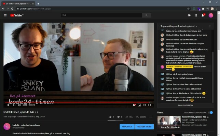Open the create video camera icon

[x=189, y=15]
